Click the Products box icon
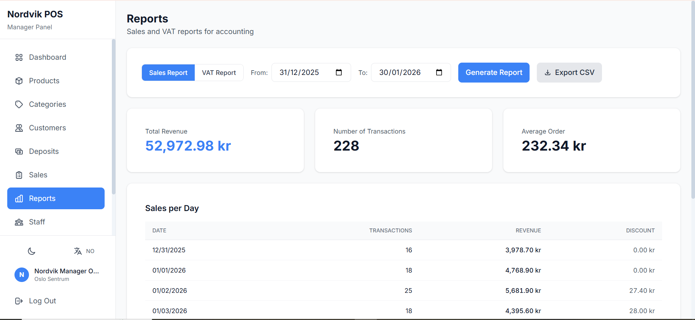Image resolution: width=695 pixels, height=320 pixels. (19, 81)
